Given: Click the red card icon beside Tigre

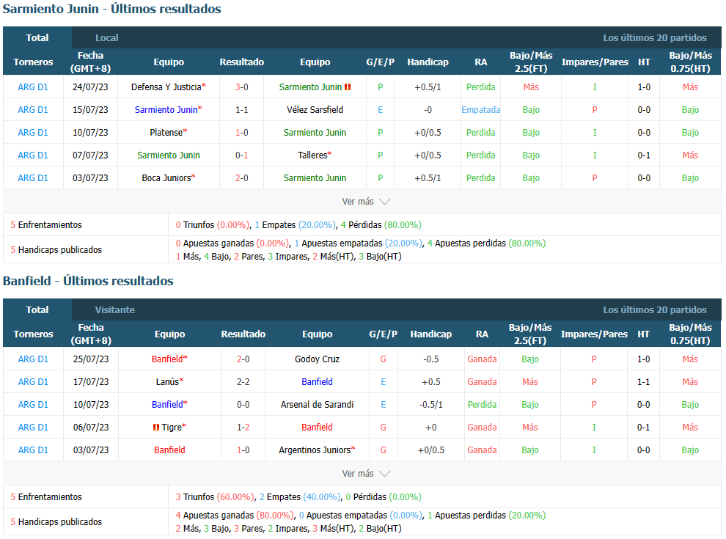Looking at the screenshot, I should click(x=156, y=428).
